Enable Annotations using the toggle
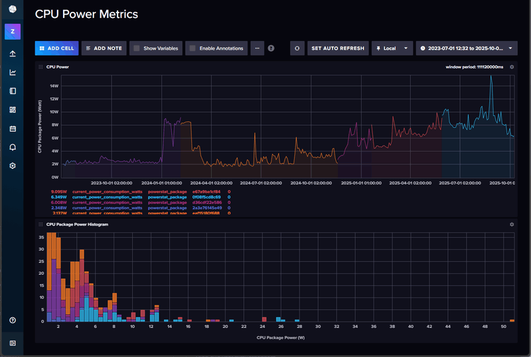 (192, 48)
